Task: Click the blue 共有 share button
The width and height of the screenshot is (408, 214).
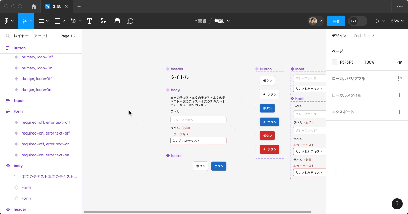Action: [336, 21]
